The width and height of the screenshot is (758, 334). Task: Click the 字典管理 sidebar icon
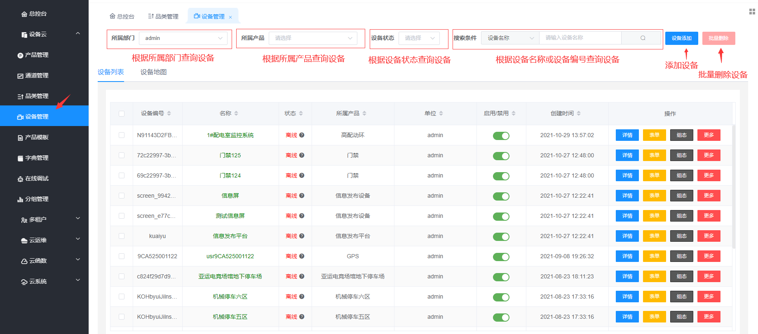click(x=20, y=158)
